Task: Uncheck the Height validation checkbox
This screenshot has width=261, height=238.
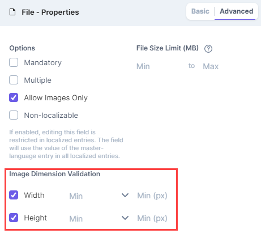Action: click(x=14, y=218)
